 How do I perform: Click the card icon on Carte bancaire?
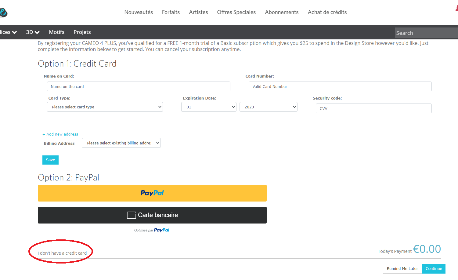pos(132,215)
